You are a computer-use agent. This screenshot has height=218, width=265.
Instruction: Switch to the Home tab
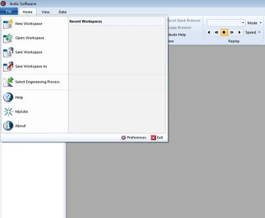(x=28, y=12)
